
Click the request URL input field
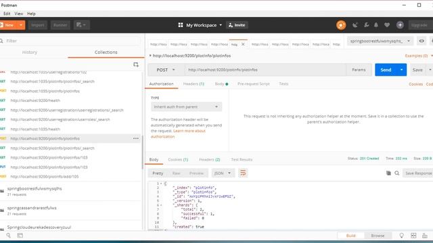[x=265, y=70]
